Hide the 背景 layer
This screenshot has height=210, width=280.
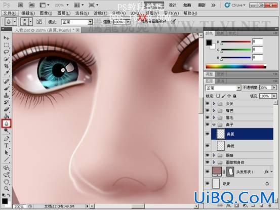click(207, 183)
